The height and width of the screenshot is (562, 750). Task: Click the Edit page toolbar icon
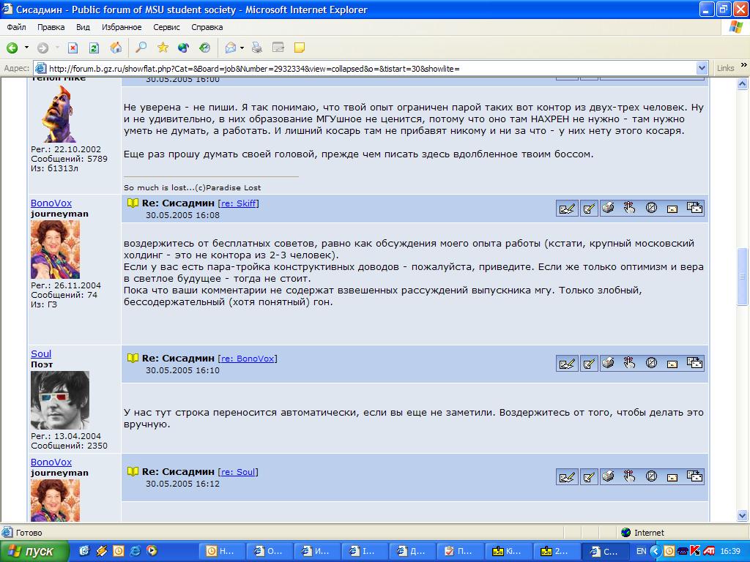point(278,48)
